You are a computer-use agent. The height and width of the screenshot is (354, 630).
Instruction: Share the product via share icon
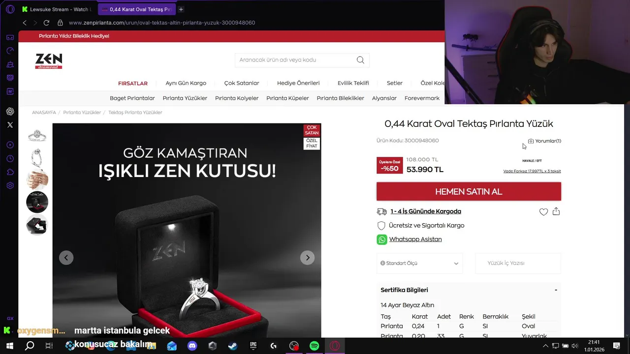point(556,211)
